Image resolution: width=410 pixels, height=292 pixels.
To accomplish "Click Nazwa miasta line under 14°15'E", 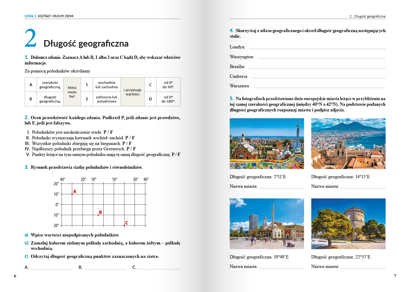I will click(363, 188).
